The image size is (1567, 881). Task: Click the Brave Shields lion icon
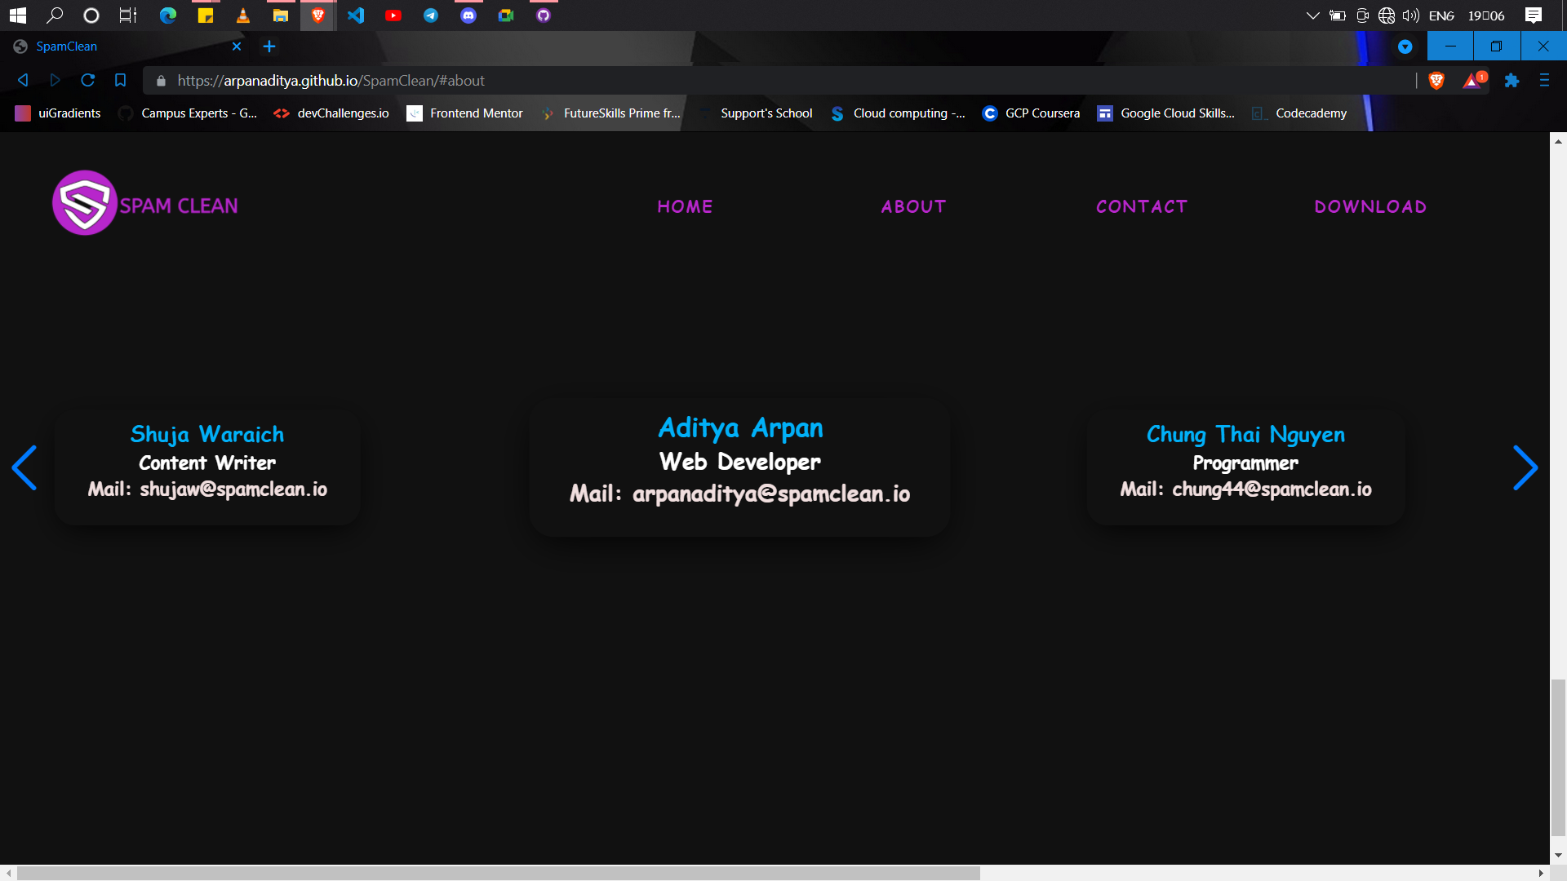(x=1436, y=80)
